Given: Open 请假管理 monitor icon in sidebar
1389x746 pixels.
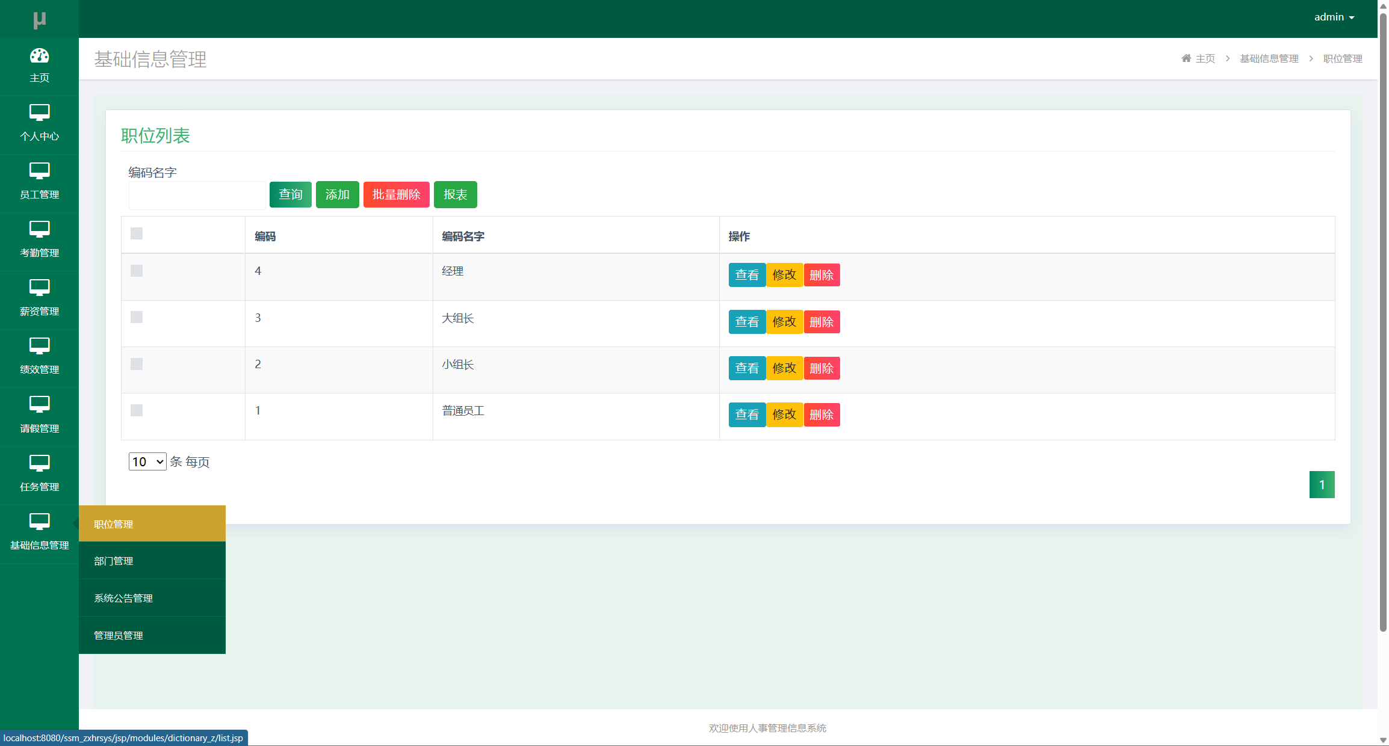Looking at the screenshot, I should [x=39, y=404].
